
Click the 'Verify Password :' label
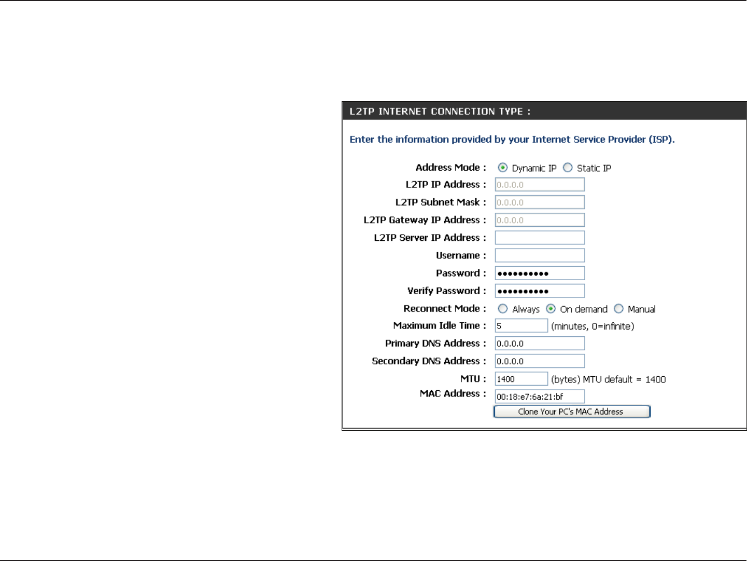tap(447, 291)
